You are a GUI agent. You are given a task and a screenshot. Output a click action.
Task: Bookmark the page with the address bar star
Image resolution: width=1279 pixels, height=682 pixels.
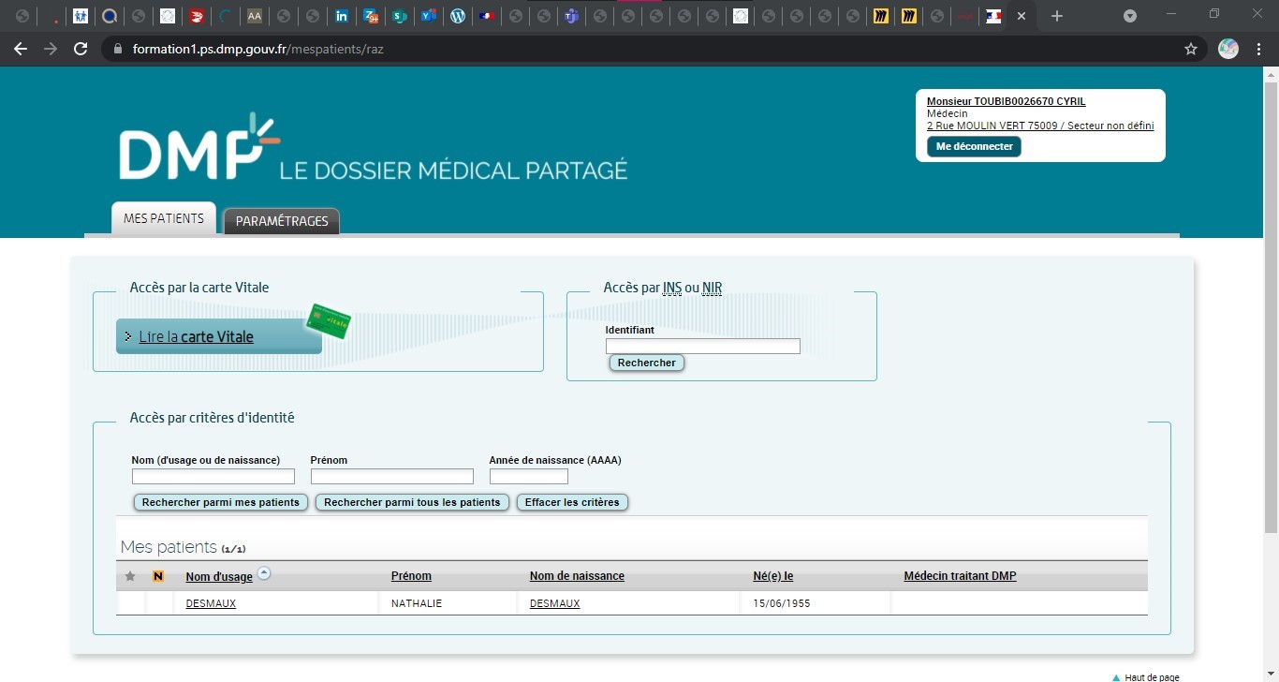pyautogui.click(x=1189, y=49)
